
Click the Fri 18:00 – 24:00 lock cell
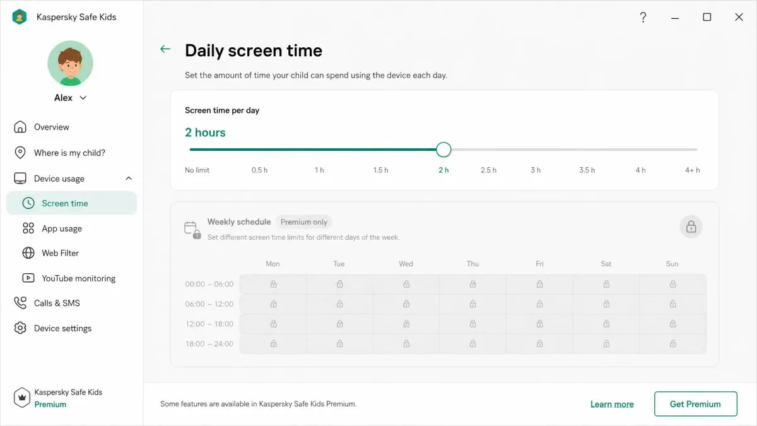click(x=539, y=344)
